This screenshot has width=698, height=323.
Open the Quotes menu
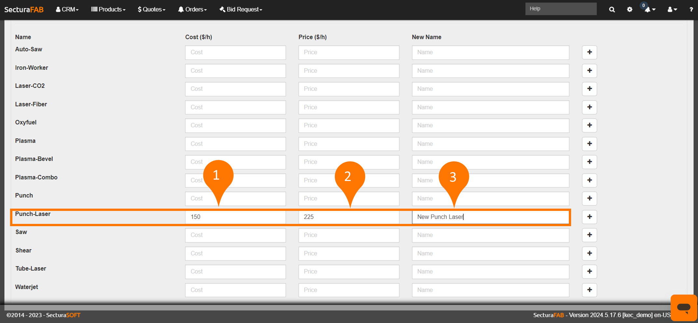tap(152, 9)
